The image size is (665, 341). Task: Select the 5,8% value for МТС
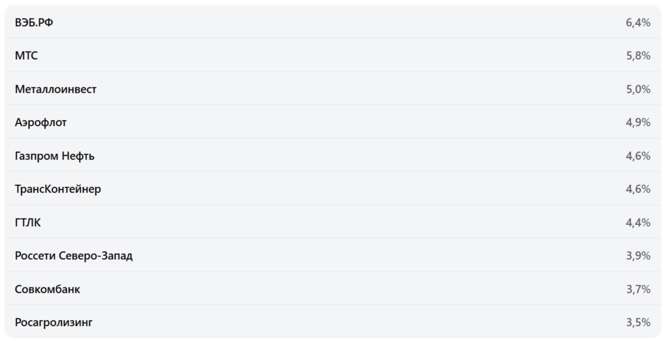tap(638, 56)
